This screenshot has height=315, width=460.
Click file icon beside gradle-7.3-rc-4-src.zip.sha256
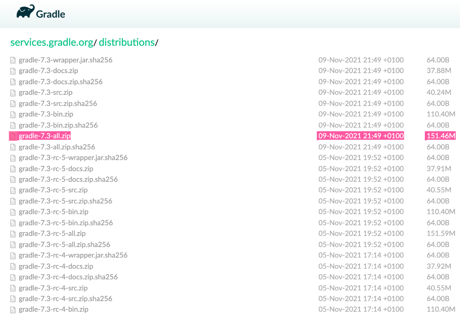tap(13, 299)
